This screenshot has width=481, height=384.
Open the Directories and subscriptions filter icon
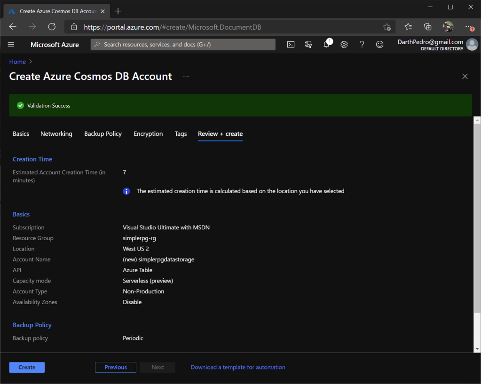[x=308, y=45]
